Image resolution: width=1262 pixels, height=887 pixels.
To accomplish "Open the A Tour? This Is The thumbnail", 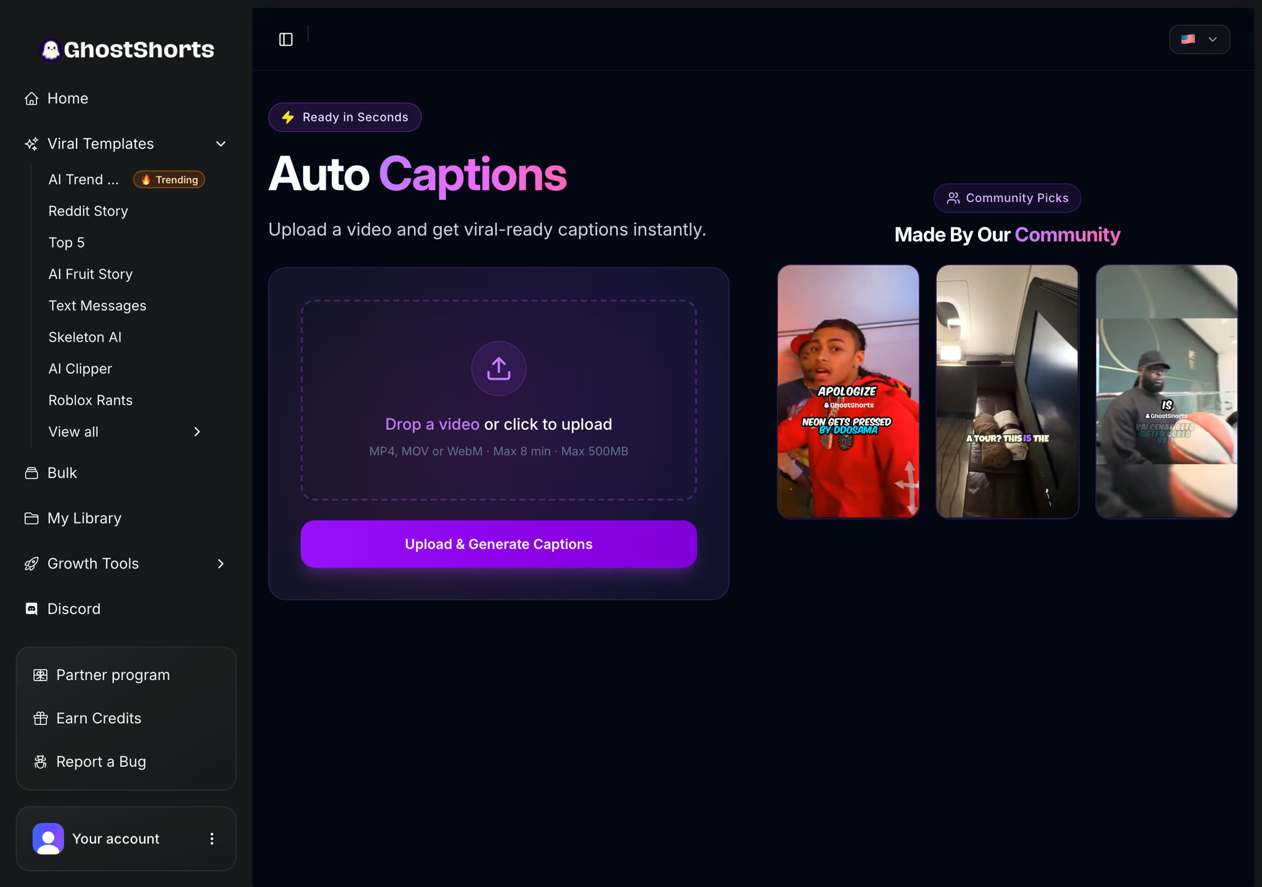I will [x=1008, y=392].
